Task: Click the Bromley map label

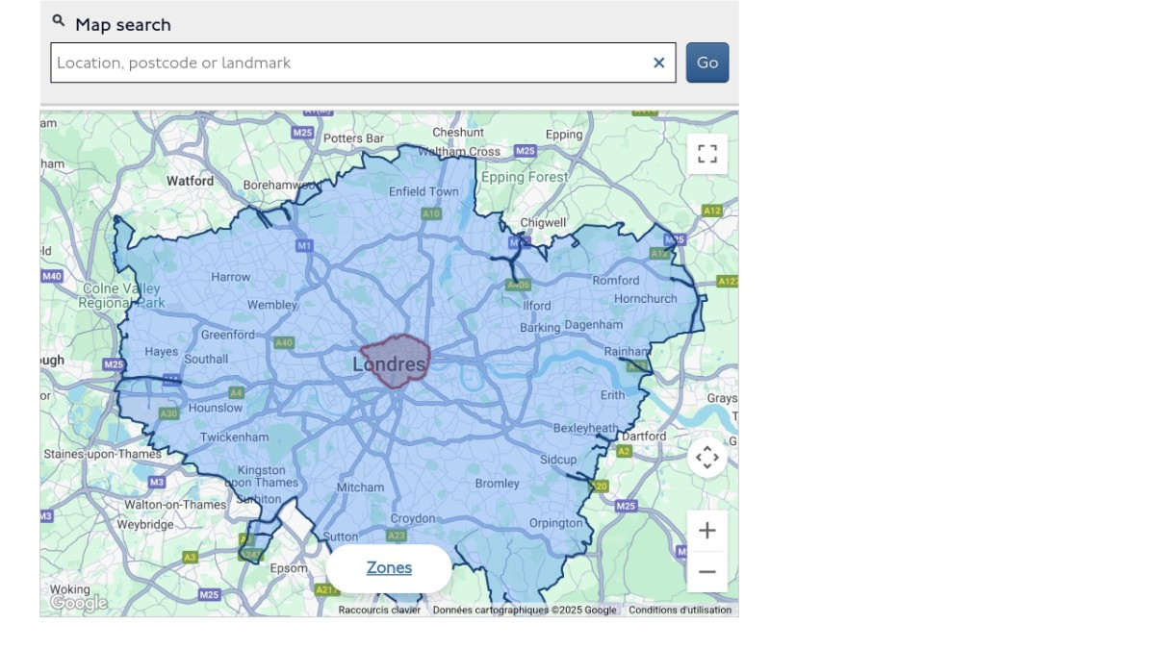Action: (x=498, y=484)
